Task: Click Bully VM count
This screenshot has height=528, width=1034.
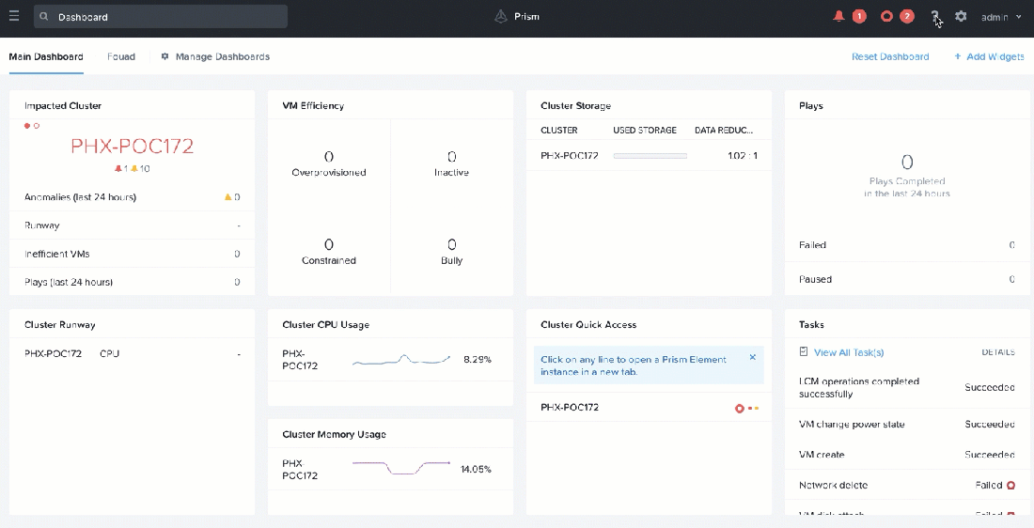Action: 452,244
